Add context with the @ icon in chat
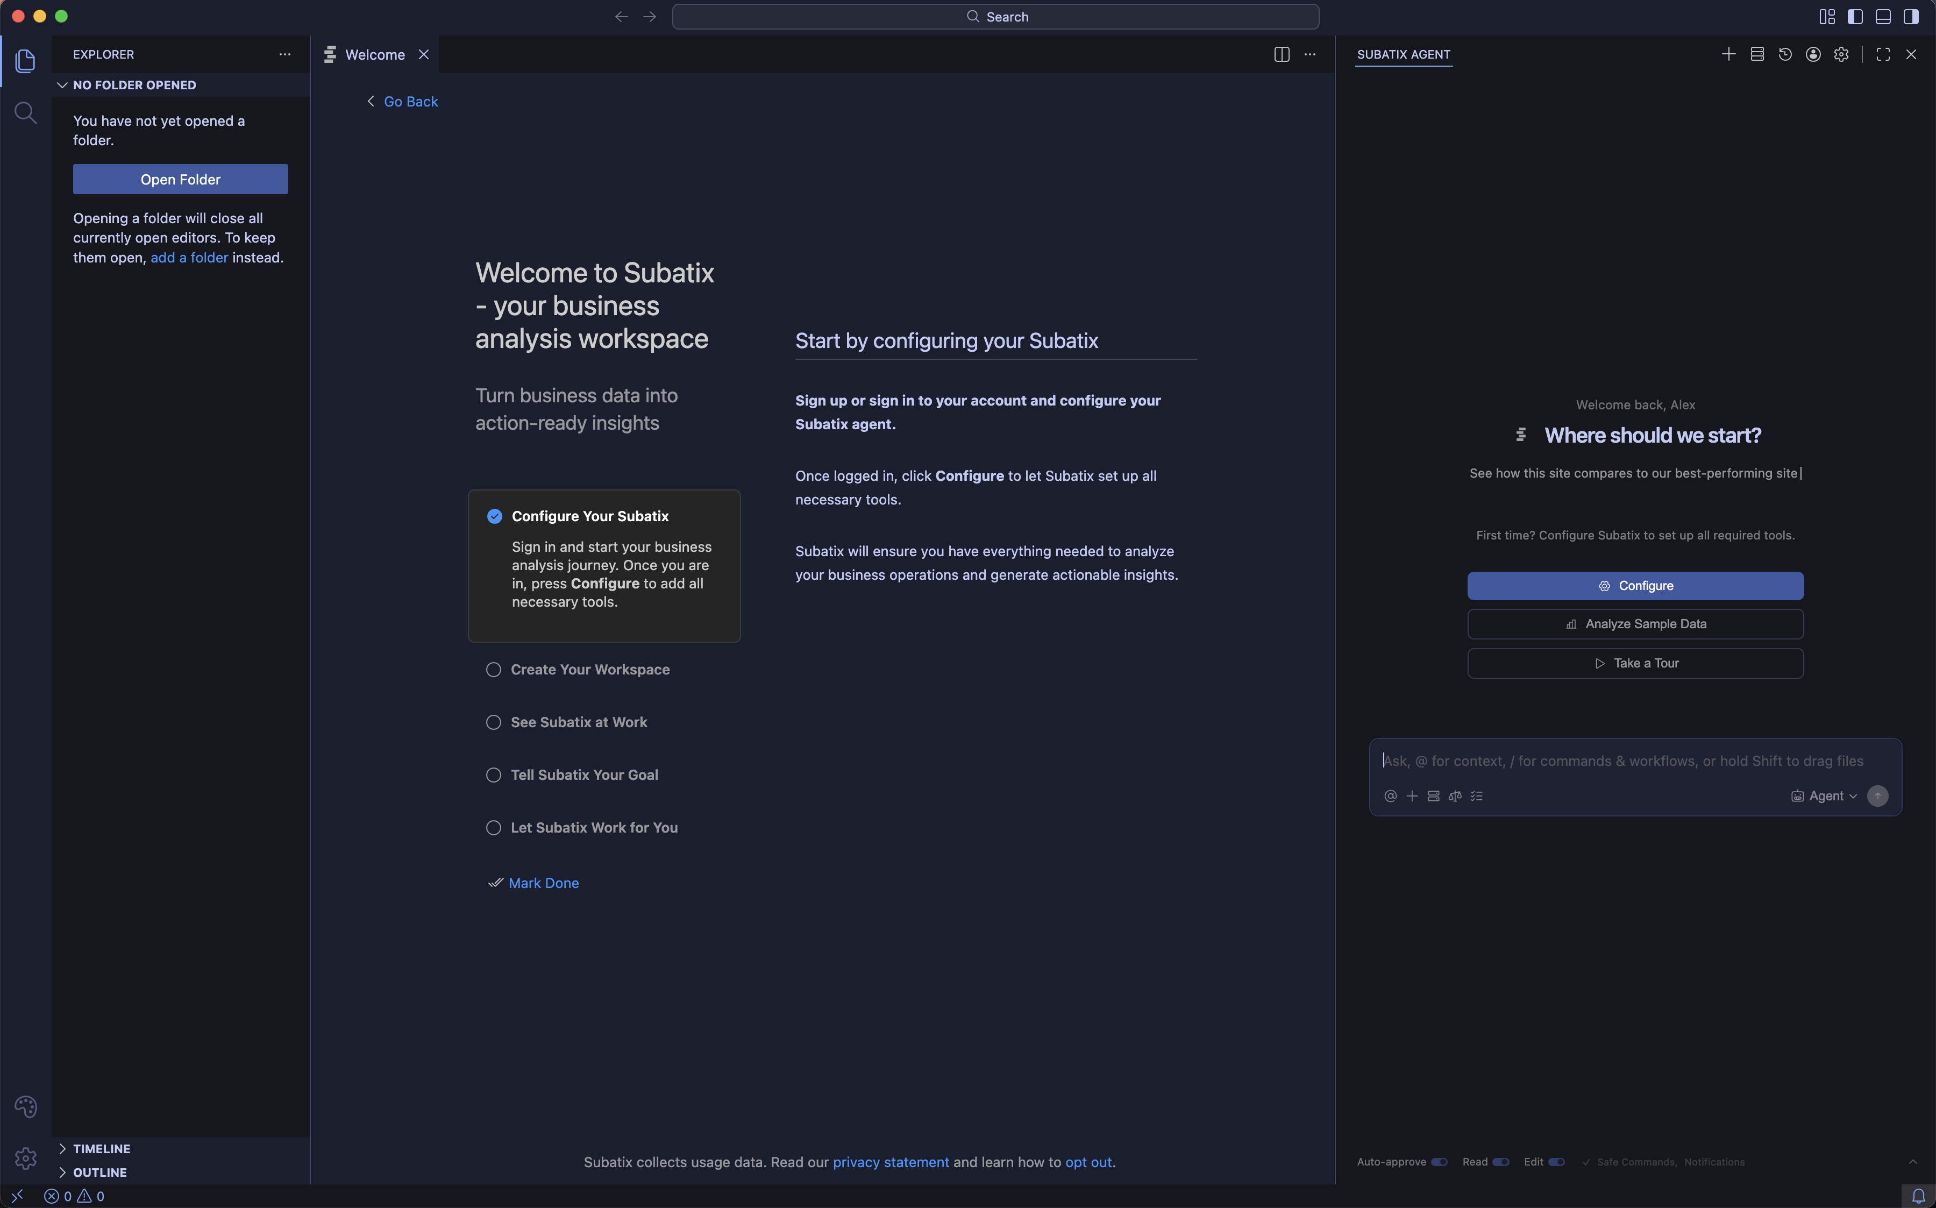This screenshot has height=1208, width=1936. (1391, 796)
